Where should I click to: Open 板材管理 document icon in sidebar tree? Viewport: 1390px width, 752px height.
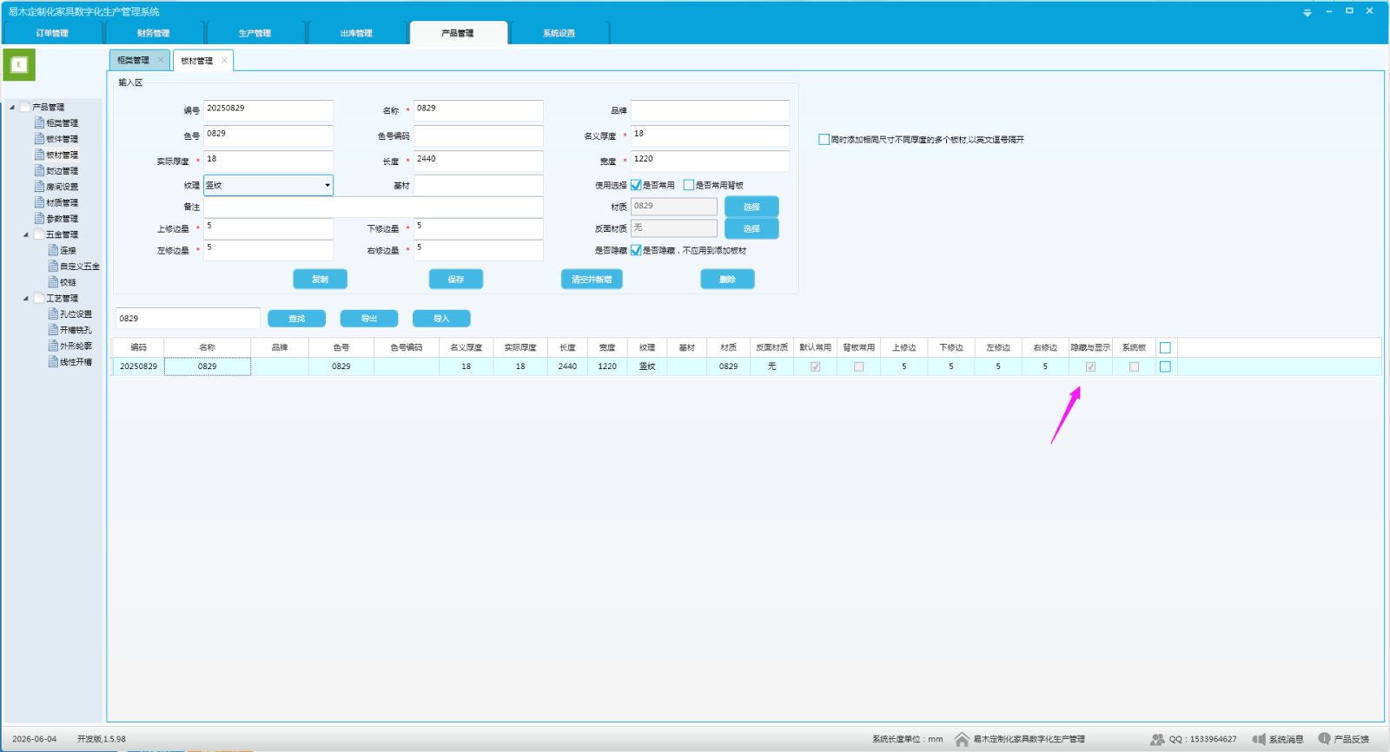(x=39, y=155)
